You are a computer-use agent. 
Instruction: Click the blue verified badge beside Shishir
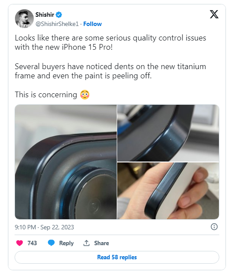tap(59, 15)
